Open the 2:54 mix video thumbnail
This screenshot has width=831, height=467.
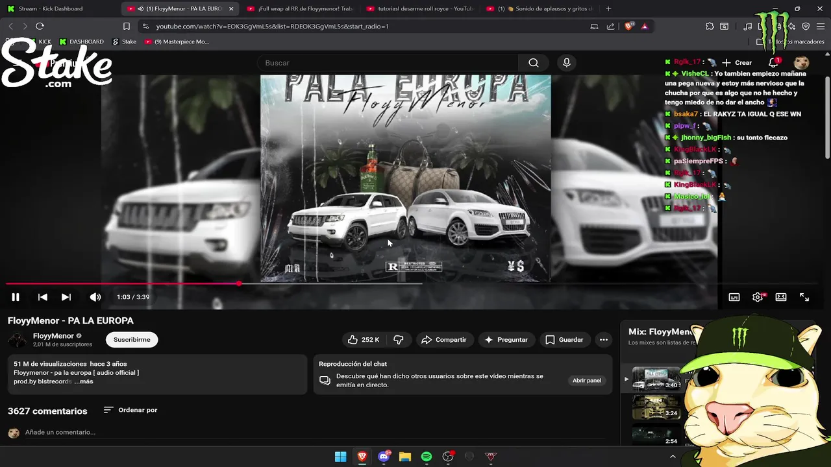point(656,435)
